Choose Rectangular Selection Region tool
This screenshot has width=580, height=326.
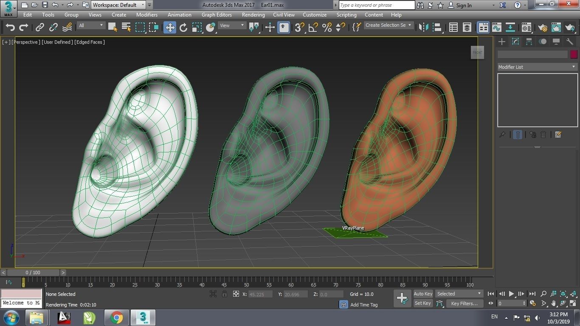coord(140,28)
